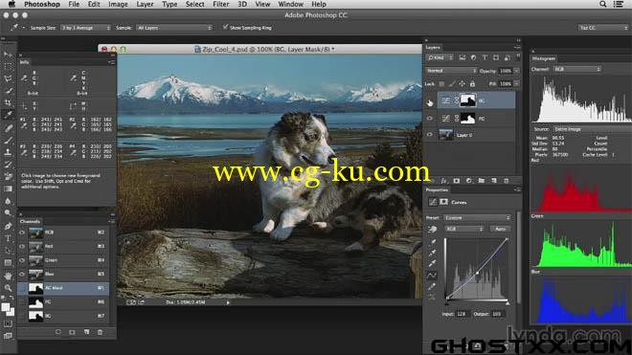Open Sample All Layers dropdown
The height and width of the screenshot is (355, 632).
174,28
